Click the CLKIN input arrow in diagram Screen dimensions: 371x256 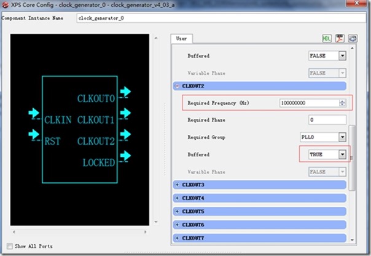click(34, 113)
